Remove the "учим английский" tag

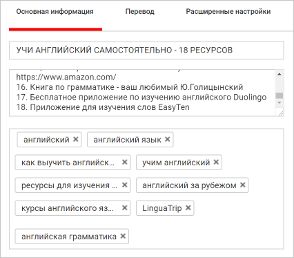point(216,162)
